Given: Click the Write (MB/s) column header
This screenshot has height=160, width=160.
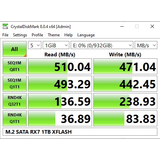Looking at the screenshot, I should point(125,55).
